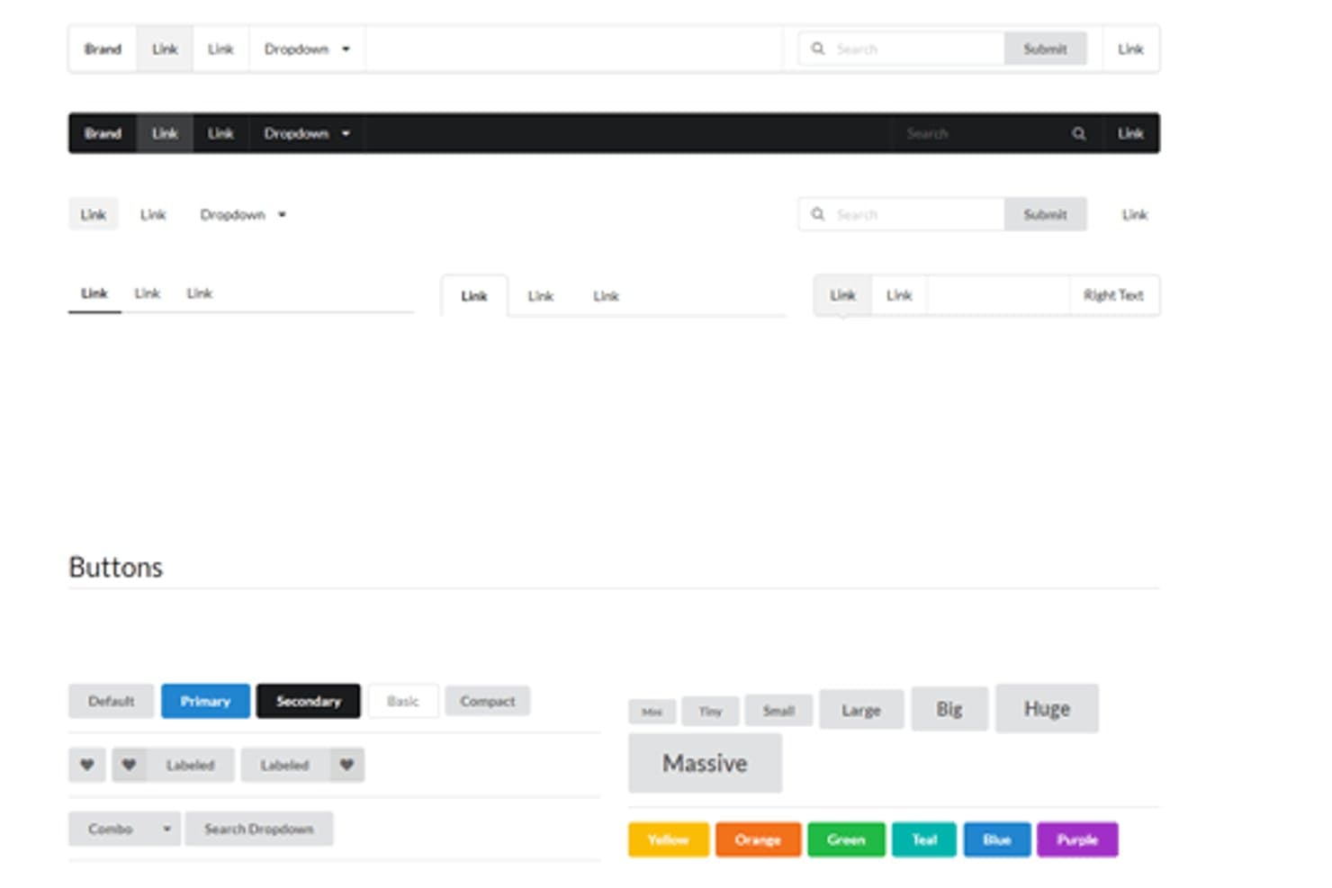
Task: Click the Blue colored button
Action: pos(997,839)
